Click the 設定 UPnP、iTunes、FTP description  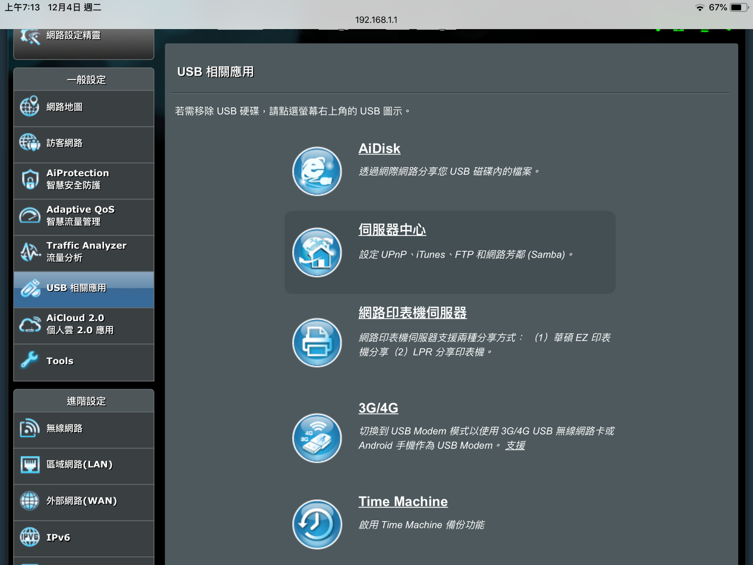pos(466,255)
